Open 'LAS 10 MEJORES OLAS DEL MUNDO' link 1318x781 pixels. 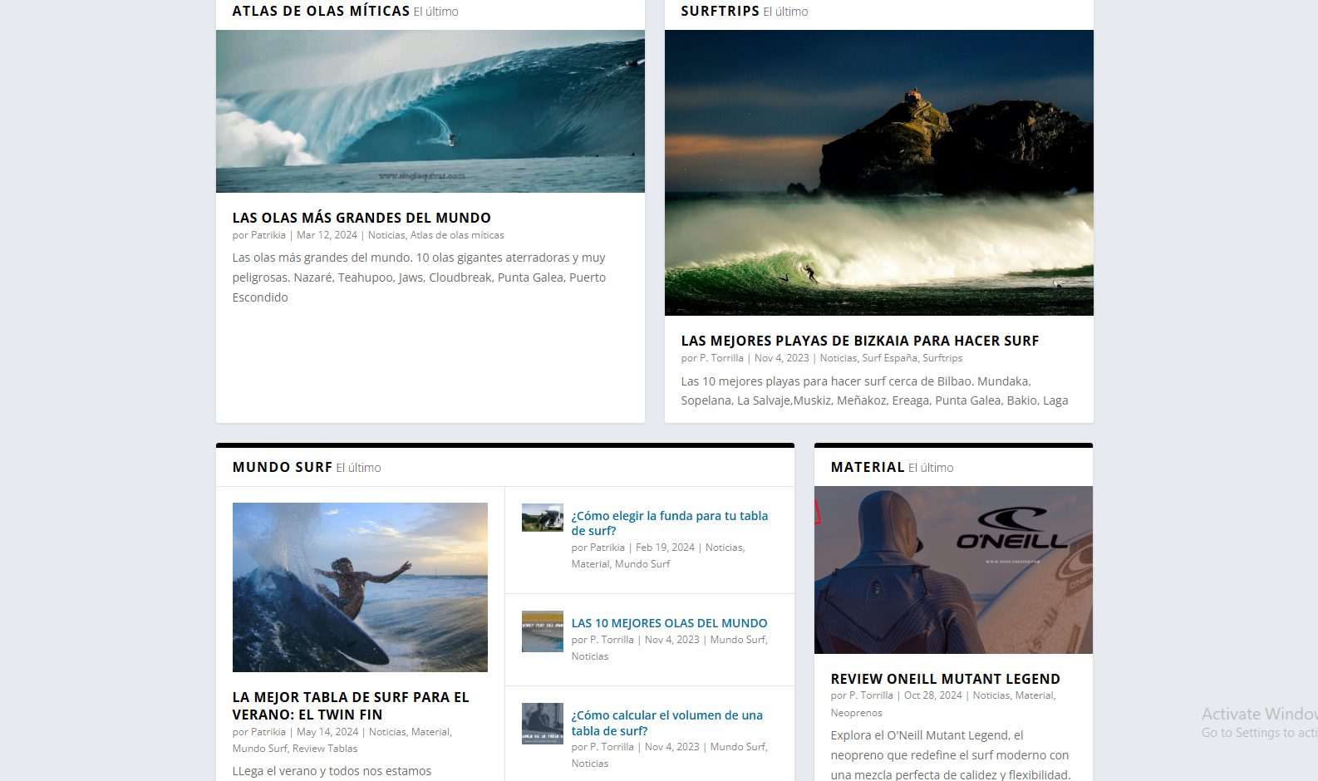(x=669, y=623)
